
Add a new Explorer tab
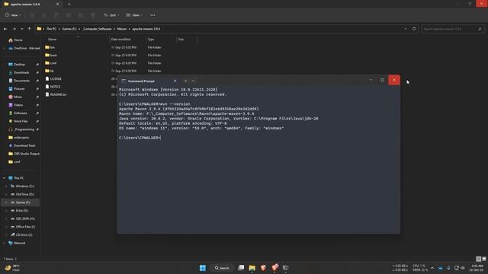(69, 4)
